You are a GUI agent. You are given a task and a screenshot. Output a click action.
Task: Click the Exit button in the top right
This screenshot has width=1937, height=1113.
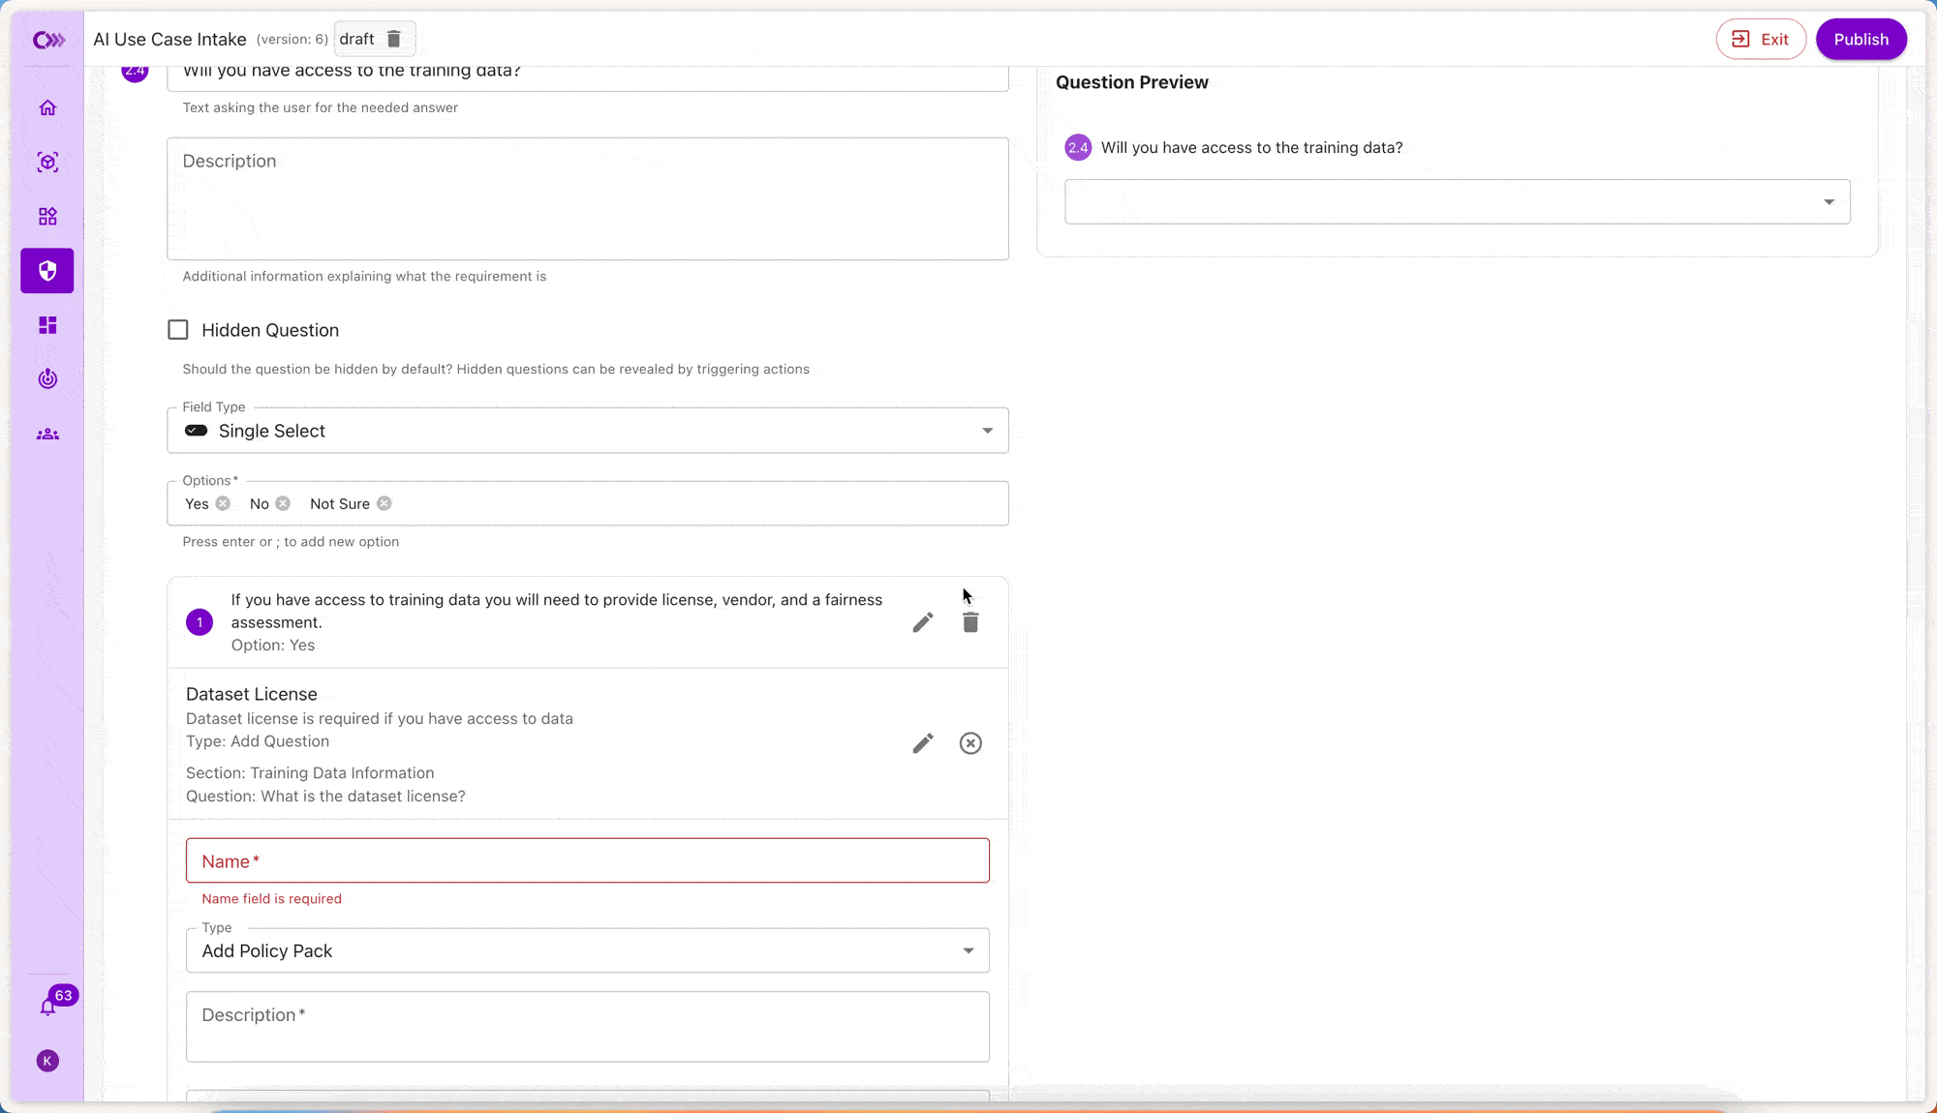tap(1763, 39)
